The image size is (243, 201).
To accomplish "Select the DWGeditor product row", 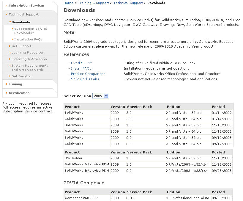I will coord(73,158).
